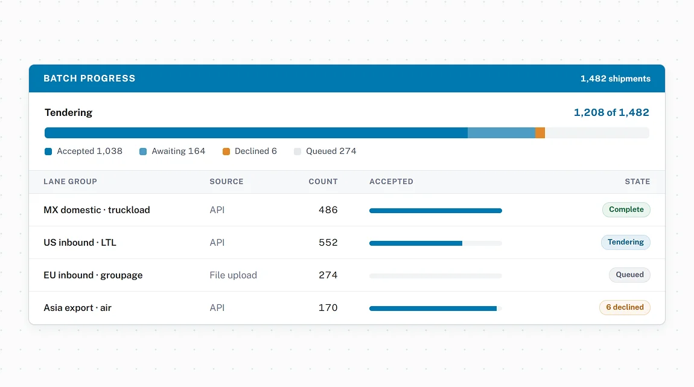Click the Accepted 1,038 legend label
Viewport: 694px width, 387px height.
89,152
